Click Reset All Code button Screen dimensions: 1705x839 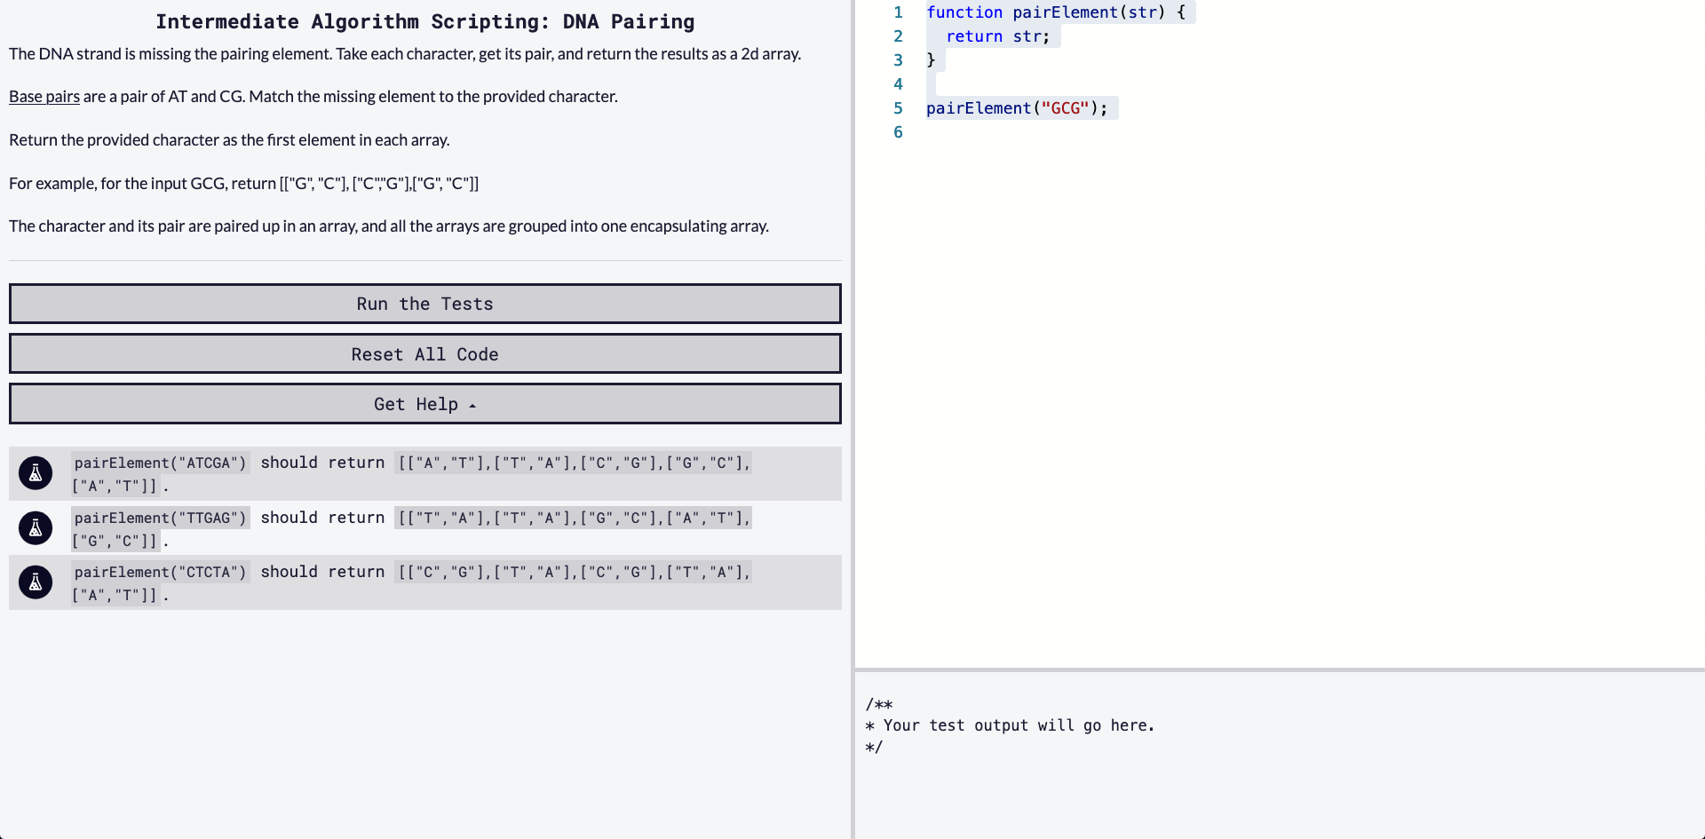coord(425,354)
